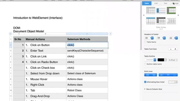Image resolution: width=180 pixels, height=101 pixels.
Task: Adjust outline width with stepper arrows
Action: click(x=177, y=60)
